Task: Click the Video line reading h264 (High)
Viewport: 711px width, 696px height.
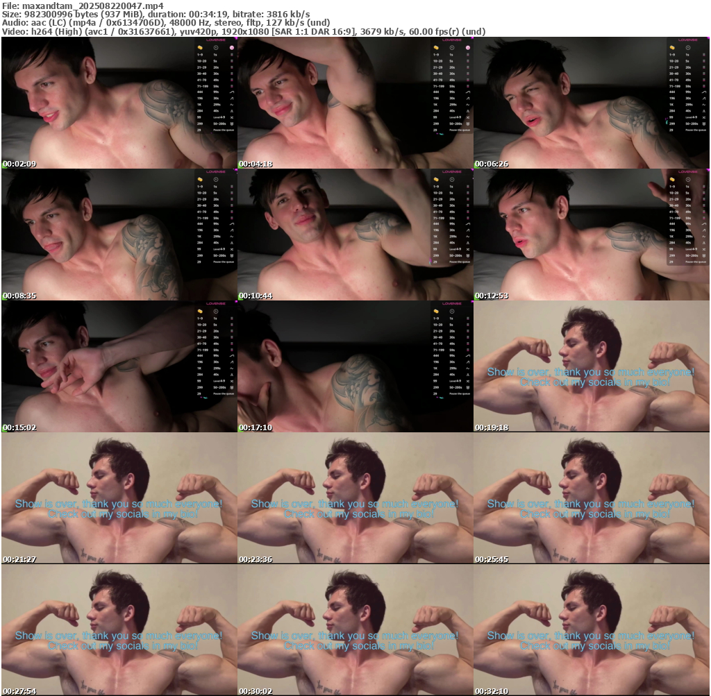Action: click(x=244, y=31)
